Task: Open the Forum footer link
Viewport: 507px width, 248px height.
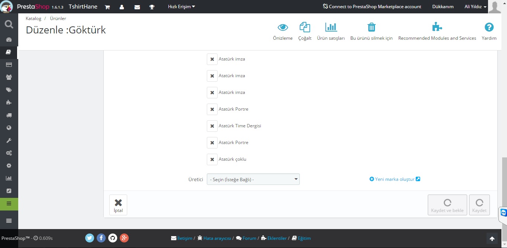Action: [x=246, y=238]
